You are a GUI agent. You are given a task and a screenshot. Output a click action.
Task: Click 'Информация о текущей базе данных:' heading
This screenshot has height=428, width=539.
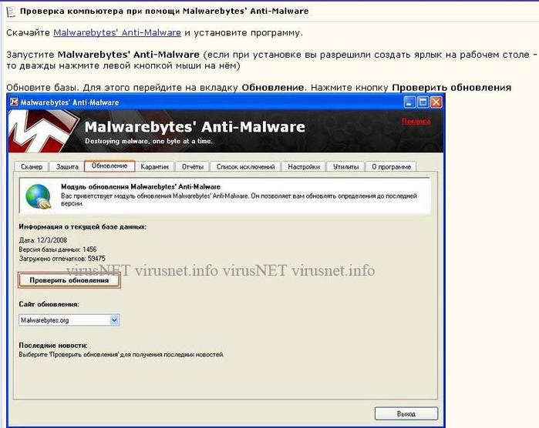(x=83, y=227)
